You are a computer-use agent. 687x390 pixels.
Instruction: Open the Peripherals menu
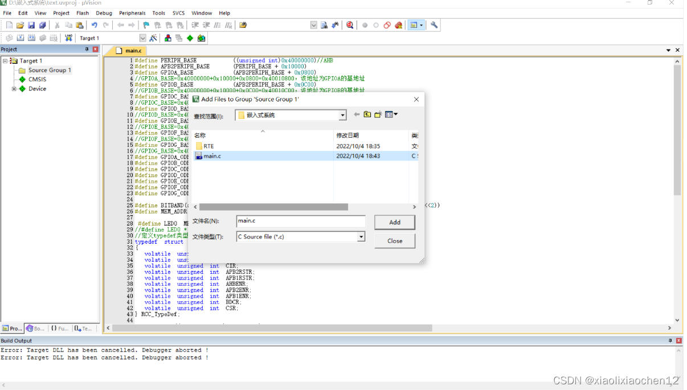[x=132, y=13]
